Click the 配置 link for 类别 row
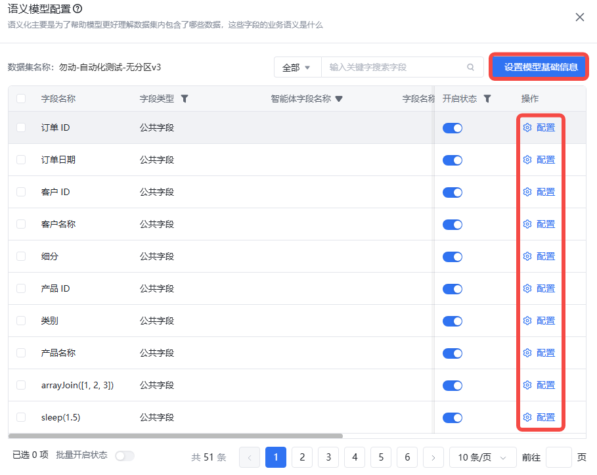 [x=545, y=321]
